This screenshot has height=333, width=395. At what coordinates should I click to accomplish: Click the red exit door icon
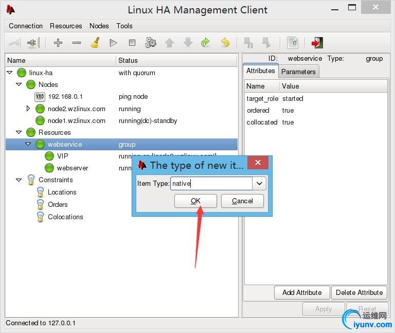[317, 43]
